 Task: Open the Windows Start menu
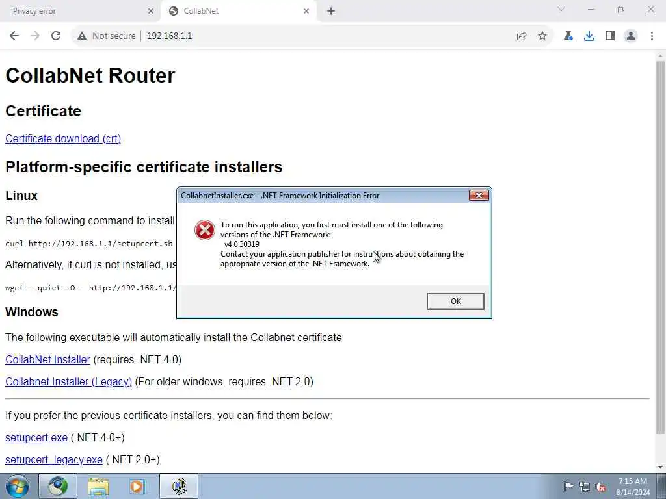point(18,486)
